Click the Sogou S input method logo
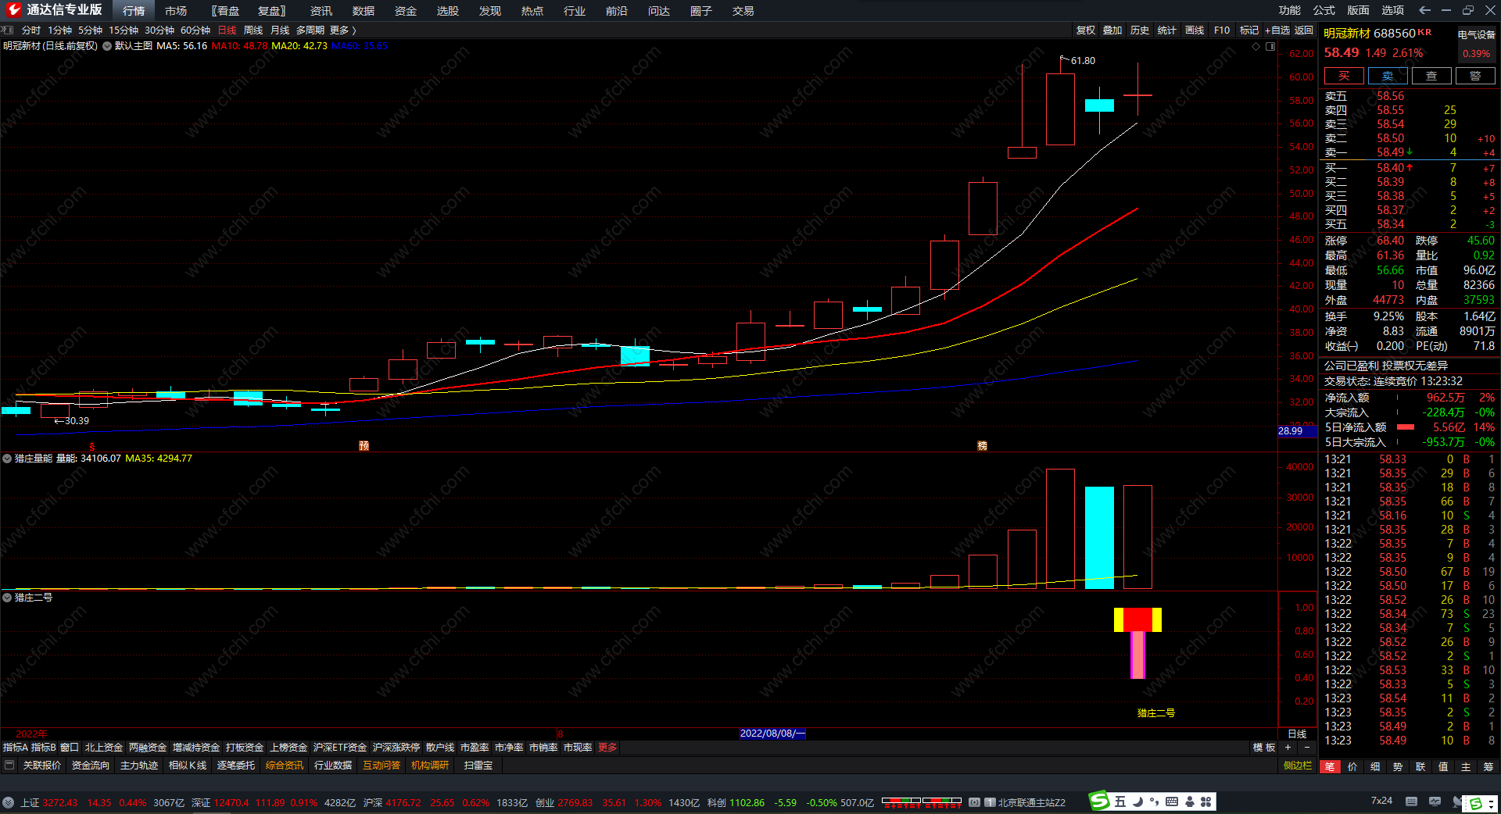The image size is (1501, 814). 1100,801
